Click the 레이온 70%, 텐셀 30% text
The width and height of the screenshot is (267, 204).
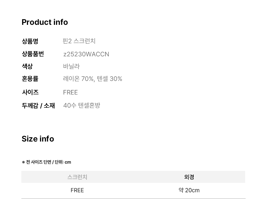[x=93, y=79]
